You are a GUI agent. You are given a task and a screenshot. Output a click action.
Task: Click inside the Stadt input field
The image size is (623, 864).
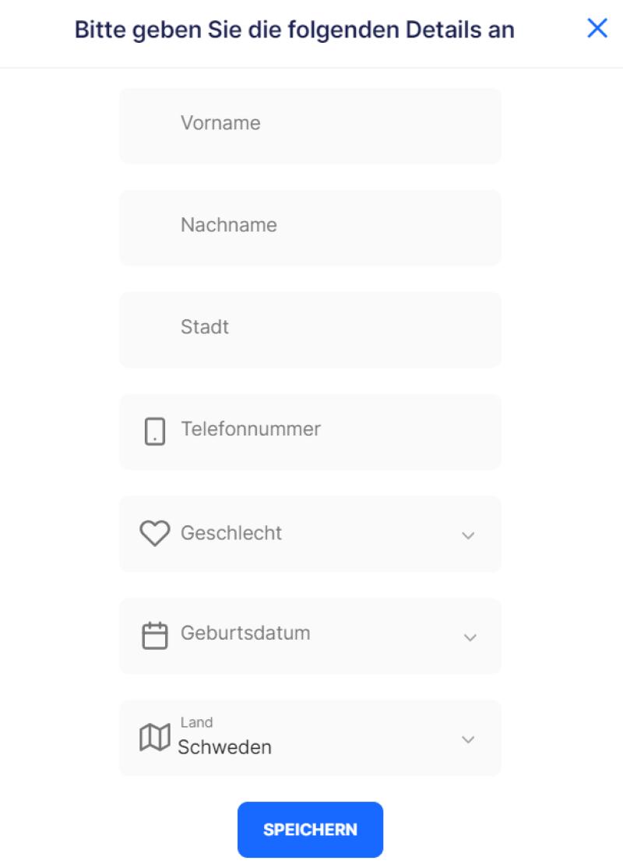pos(310,330)
